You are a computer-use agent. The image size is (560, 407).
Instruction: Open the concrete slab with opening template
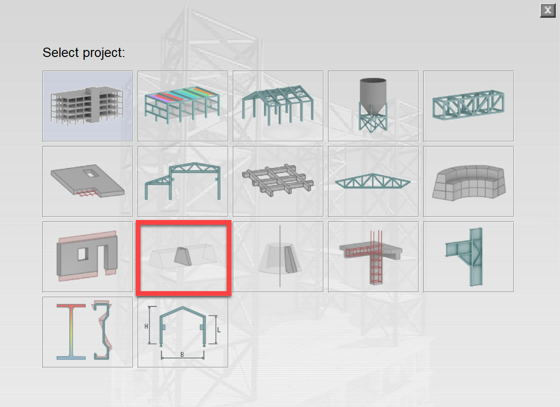87,181
